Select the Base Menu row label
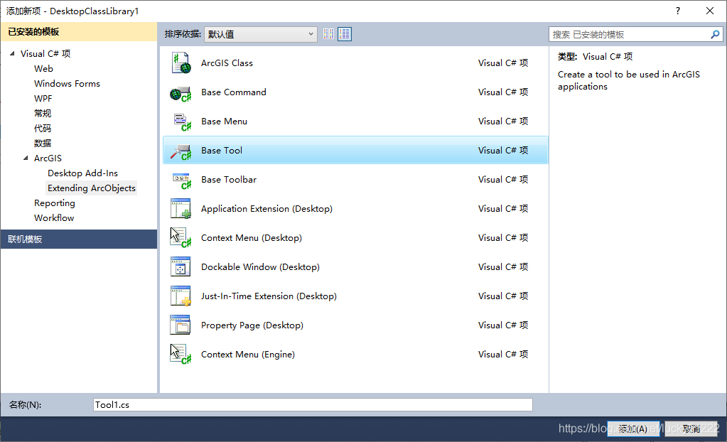This screenshot has height=442, width=727. tap(225, 122)
